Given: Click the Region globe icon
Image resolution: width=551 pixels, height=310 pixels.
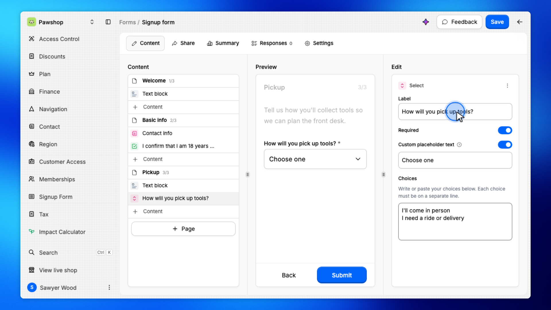Looking at the screenshot, I should coord(32,144).
